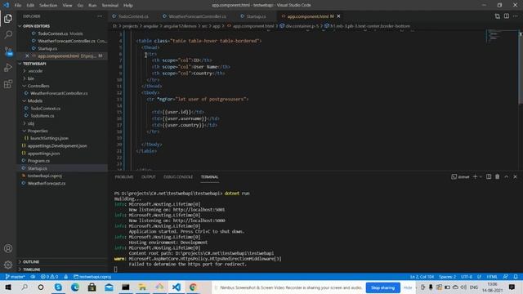
Task: Click the Explorer more actions ellipsis
Action: click(100, 16)
